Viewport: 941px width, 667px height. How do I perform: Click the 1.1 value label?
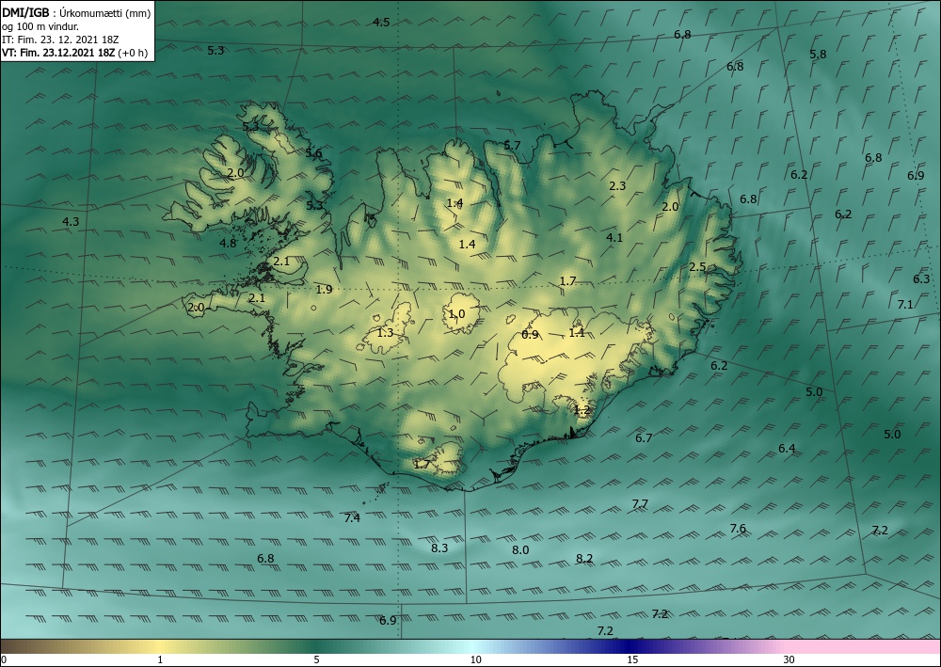tap(577, 333)
